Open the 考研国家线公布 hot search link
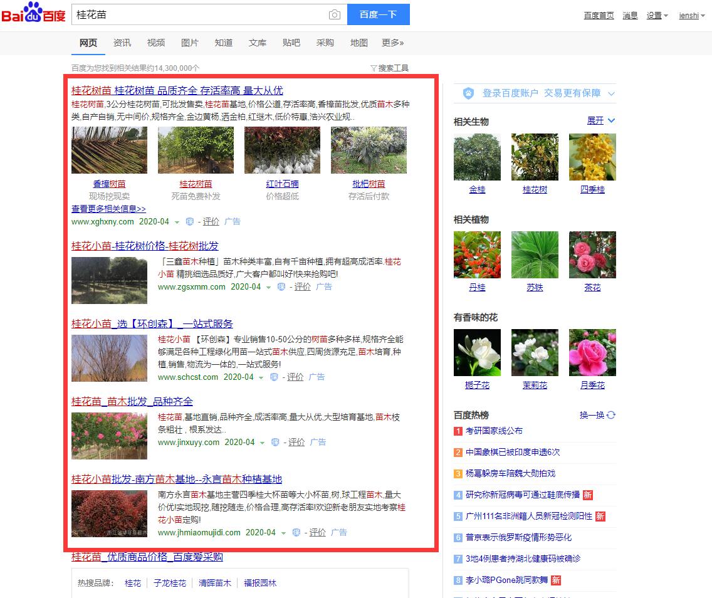The width and height of the screenshot is (712, 598). click(x=494, y=431)
